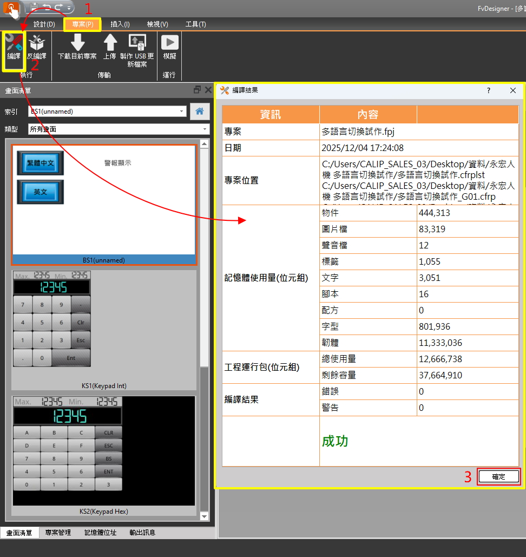Click the redo arrow in quick access toolbar
The height and width of the screenshot is (557, 526).
(58, 8)
